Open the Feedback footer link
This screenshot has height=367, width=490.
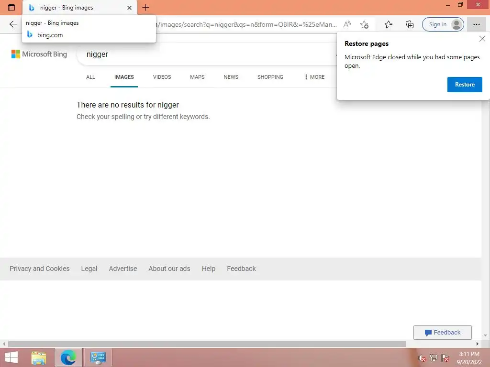(x=241, y=269)
